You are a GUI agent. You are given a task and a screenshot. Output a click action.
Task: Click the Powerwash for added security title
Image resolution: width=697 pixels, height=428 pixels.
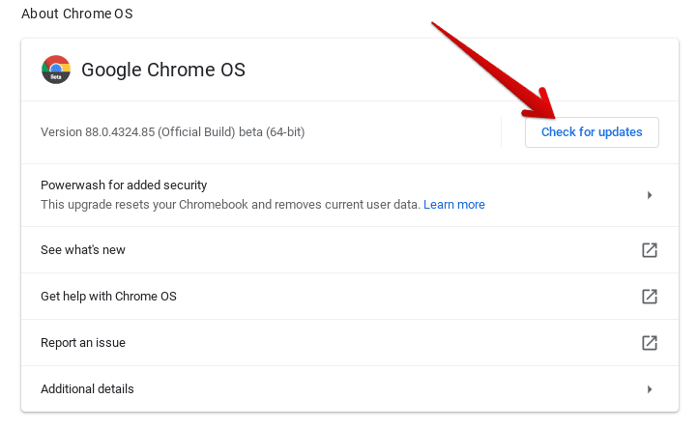pos(124,185)
